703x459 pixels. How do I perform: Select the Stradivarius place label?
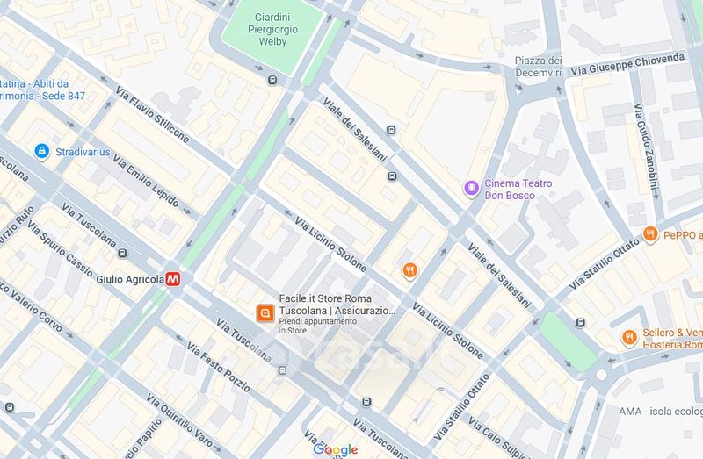point(83,152)
